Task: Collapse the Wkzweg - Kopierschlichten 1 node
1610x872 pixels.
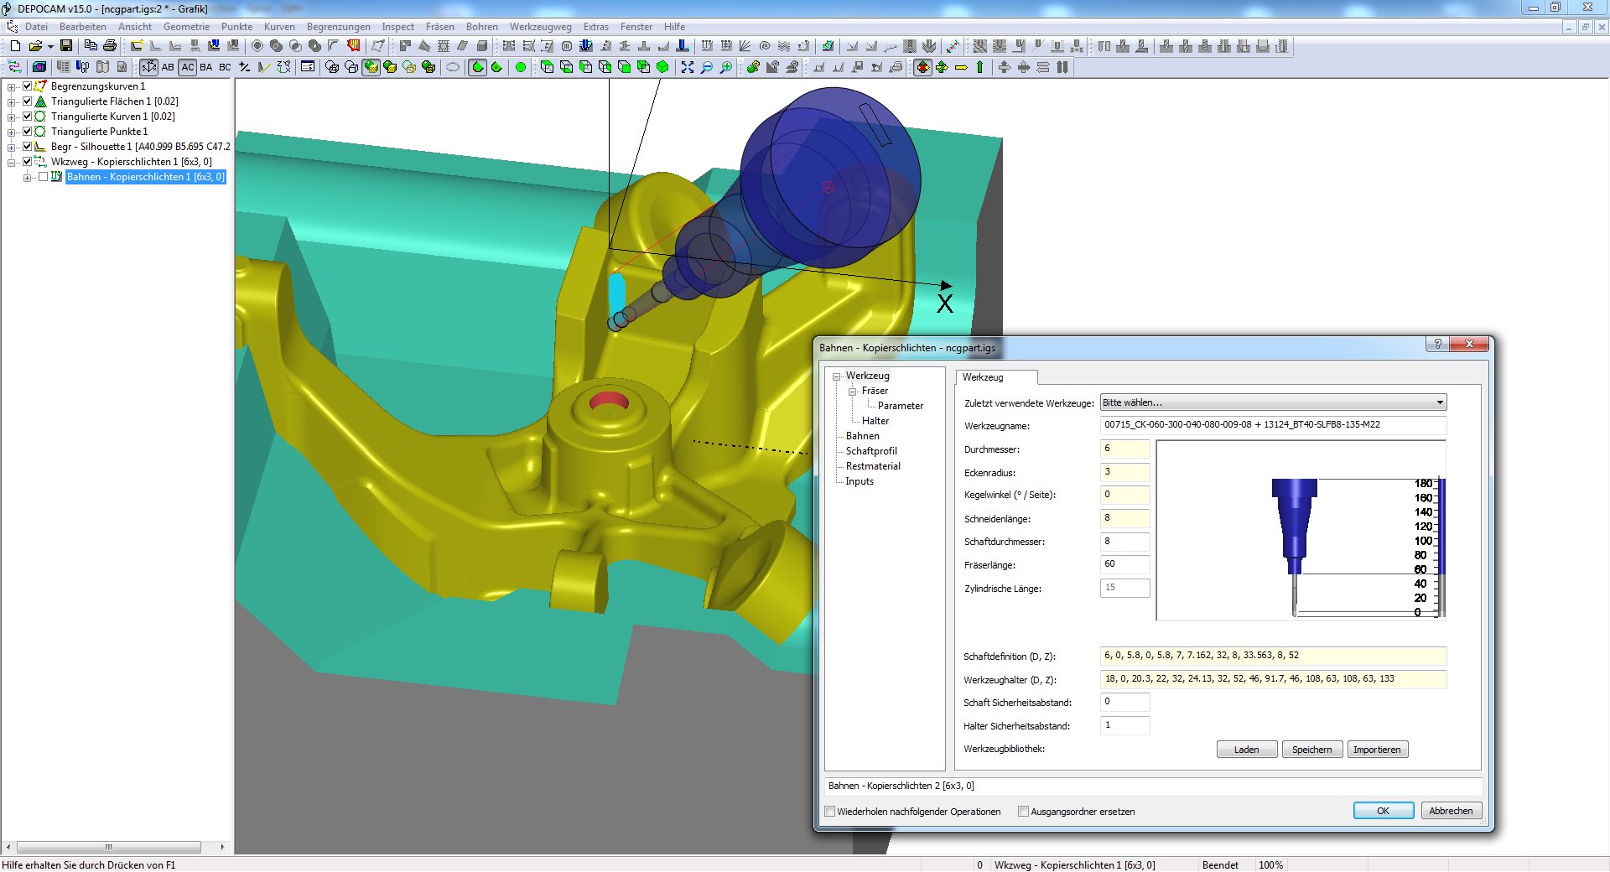Action: [12, 163]
